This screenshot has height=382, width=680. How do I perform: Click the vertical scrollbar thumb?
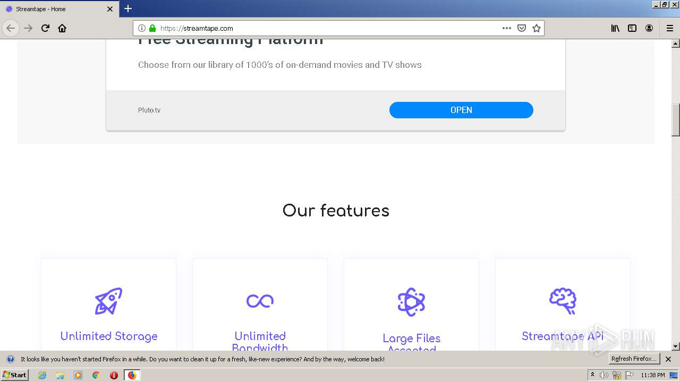click(x=676, y=119)
